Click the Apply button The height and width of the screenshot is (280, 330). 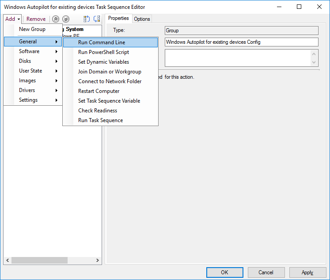pos(307,272)
